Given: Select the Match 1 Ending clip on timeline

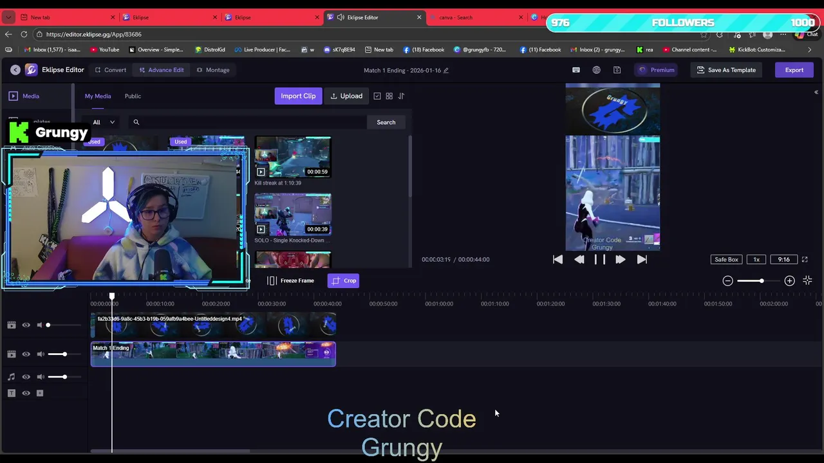Looking at the screenshot, I should [213, 354].
